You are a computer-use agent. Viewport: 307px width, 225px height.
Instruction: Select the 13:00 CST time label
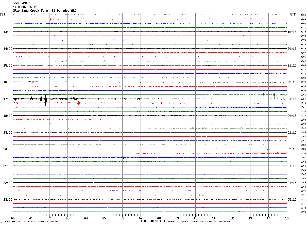(8, 32)
